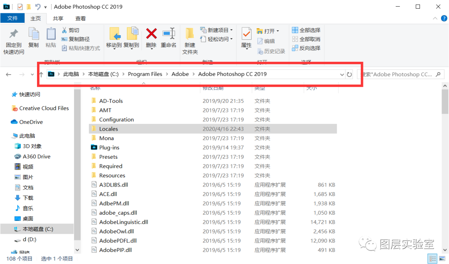Open Easy access (轻松访问) dropdown
Image resolution: width=449 pixels, height=264 pixels.
217,39
